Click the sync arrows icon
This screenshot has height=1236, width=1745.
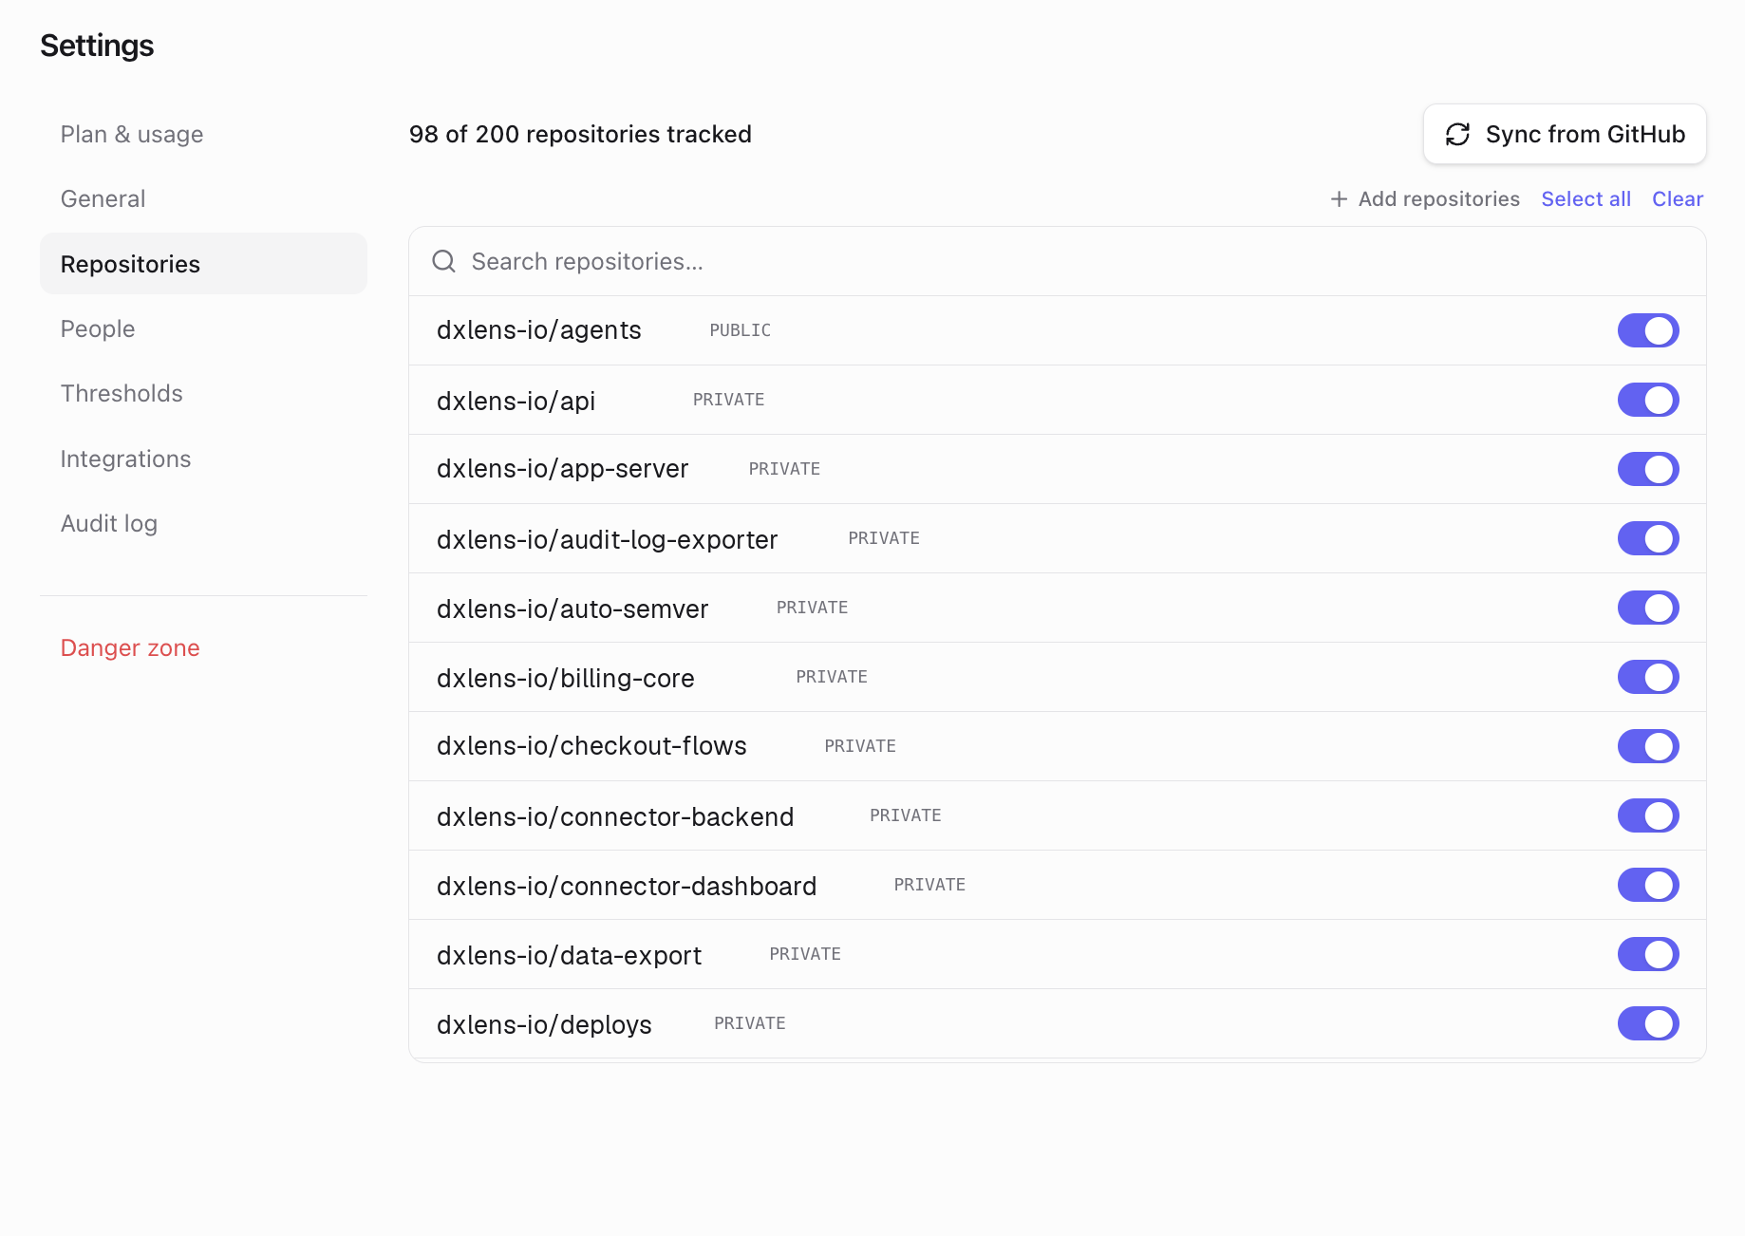1458,135
